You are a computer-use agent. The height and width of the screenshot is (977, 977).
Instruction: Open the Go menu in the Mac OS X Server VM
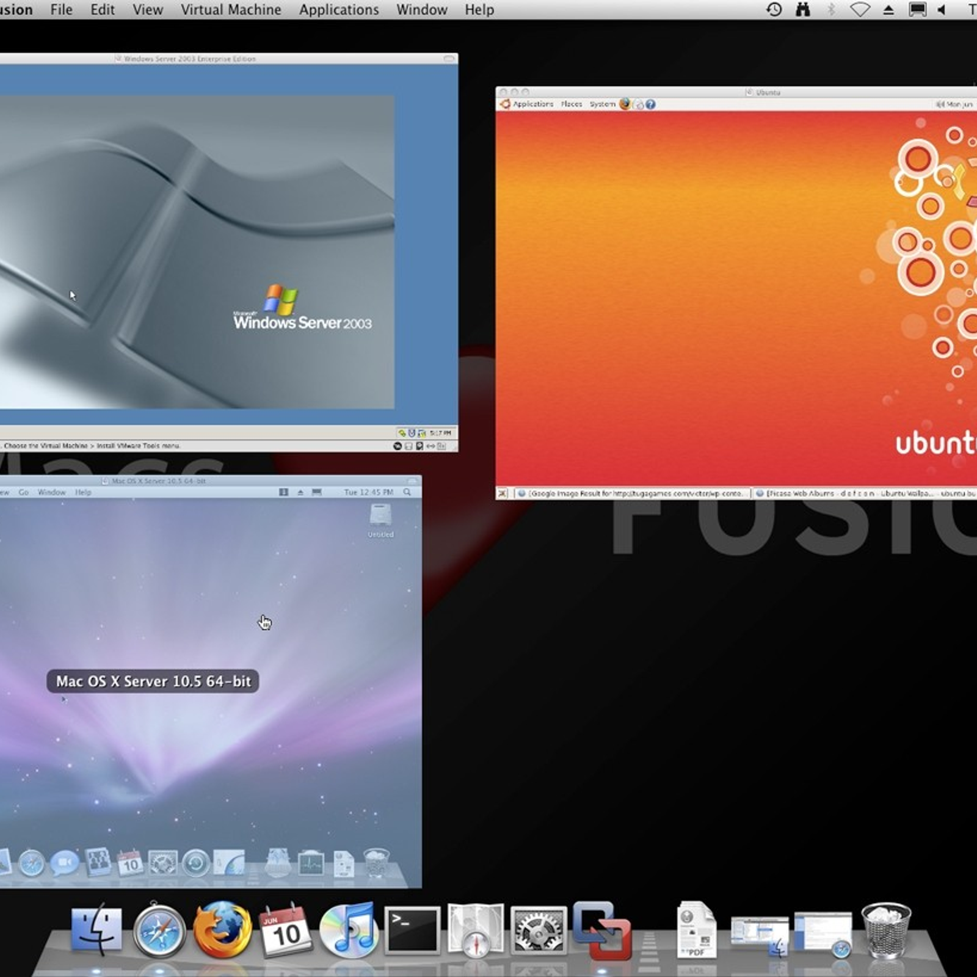(23, 492)
